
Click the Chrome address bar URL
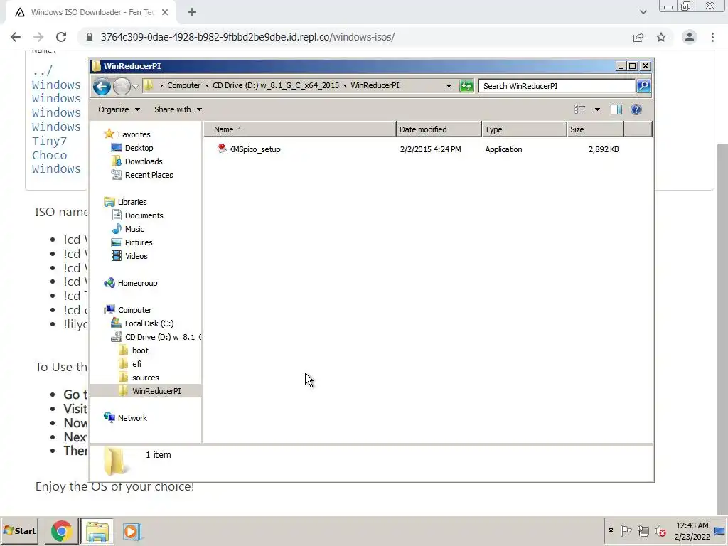coord(247,37)
